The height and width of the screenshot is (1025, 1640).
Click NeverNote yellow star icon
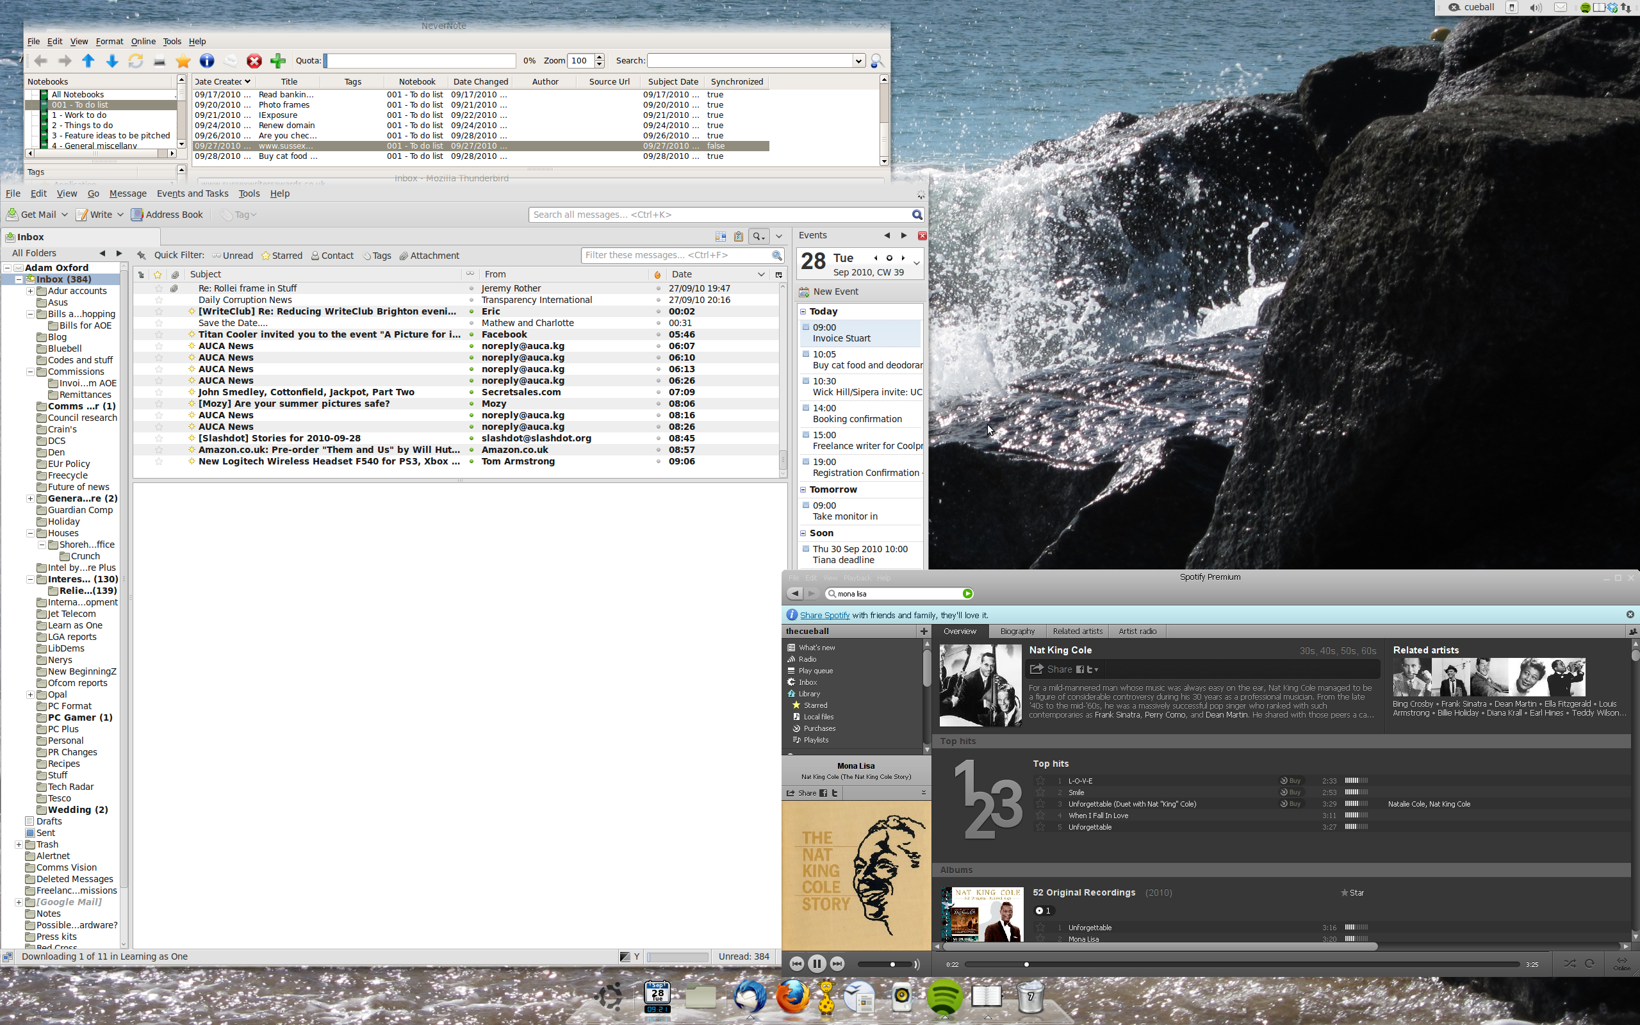point(183,61)
